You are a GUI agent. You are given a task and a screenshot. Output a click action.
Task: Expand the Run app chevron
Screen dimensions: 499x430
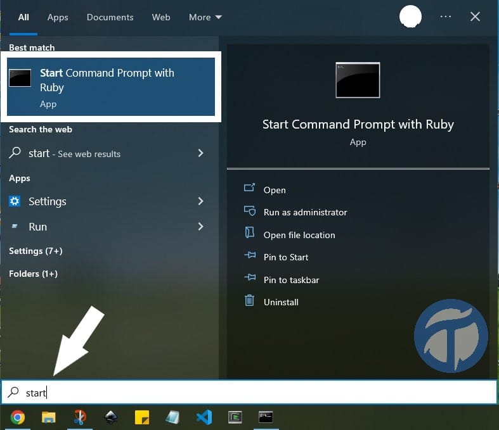click(x=200, y=227)
